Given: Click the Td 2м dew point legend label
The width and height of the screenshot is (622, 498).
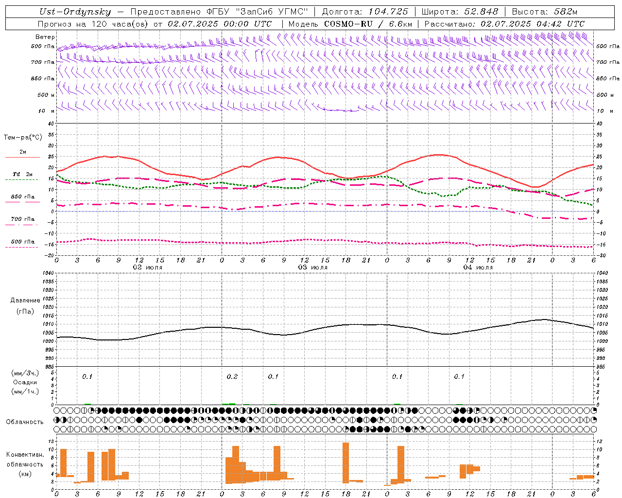Looking at the screenshot, I should (x=23, y=174).
